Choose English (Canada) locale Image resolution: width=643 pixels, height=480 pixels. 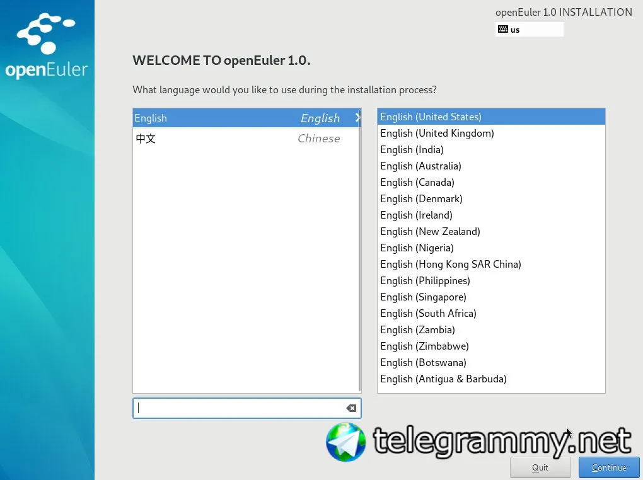tap(491, 183)
